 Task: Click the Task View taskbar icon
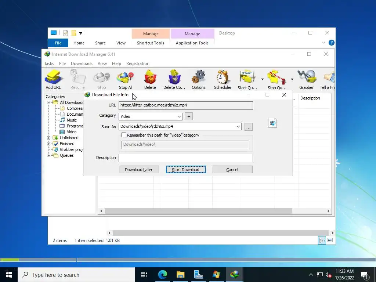pos(144,275)
